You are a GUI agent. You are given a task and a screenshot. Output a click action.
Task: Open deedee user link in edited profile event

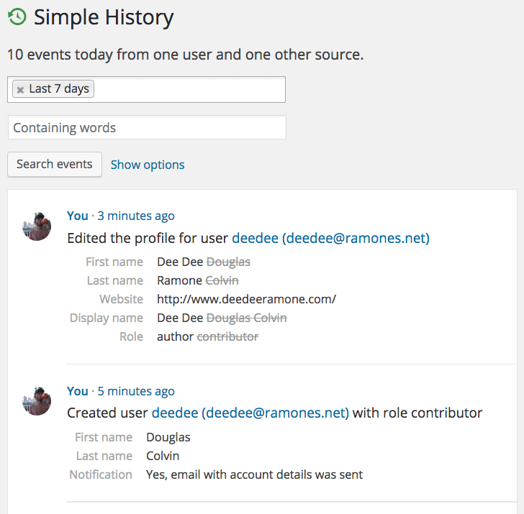(x=330, y=238)
